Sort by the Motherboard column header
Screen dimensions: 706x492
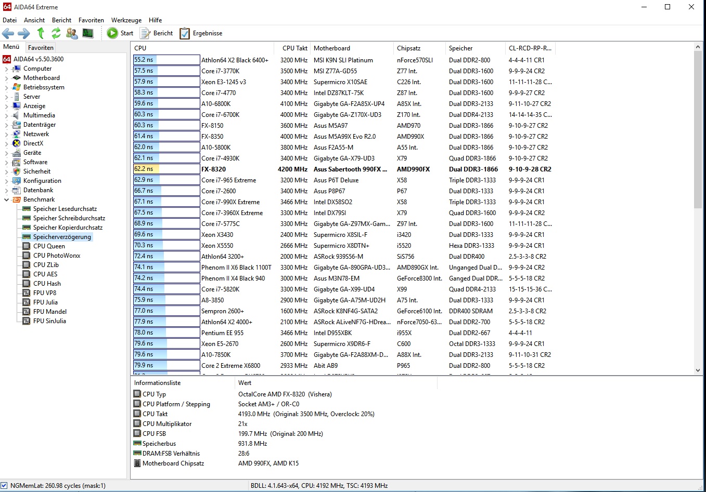click(352, 48)
